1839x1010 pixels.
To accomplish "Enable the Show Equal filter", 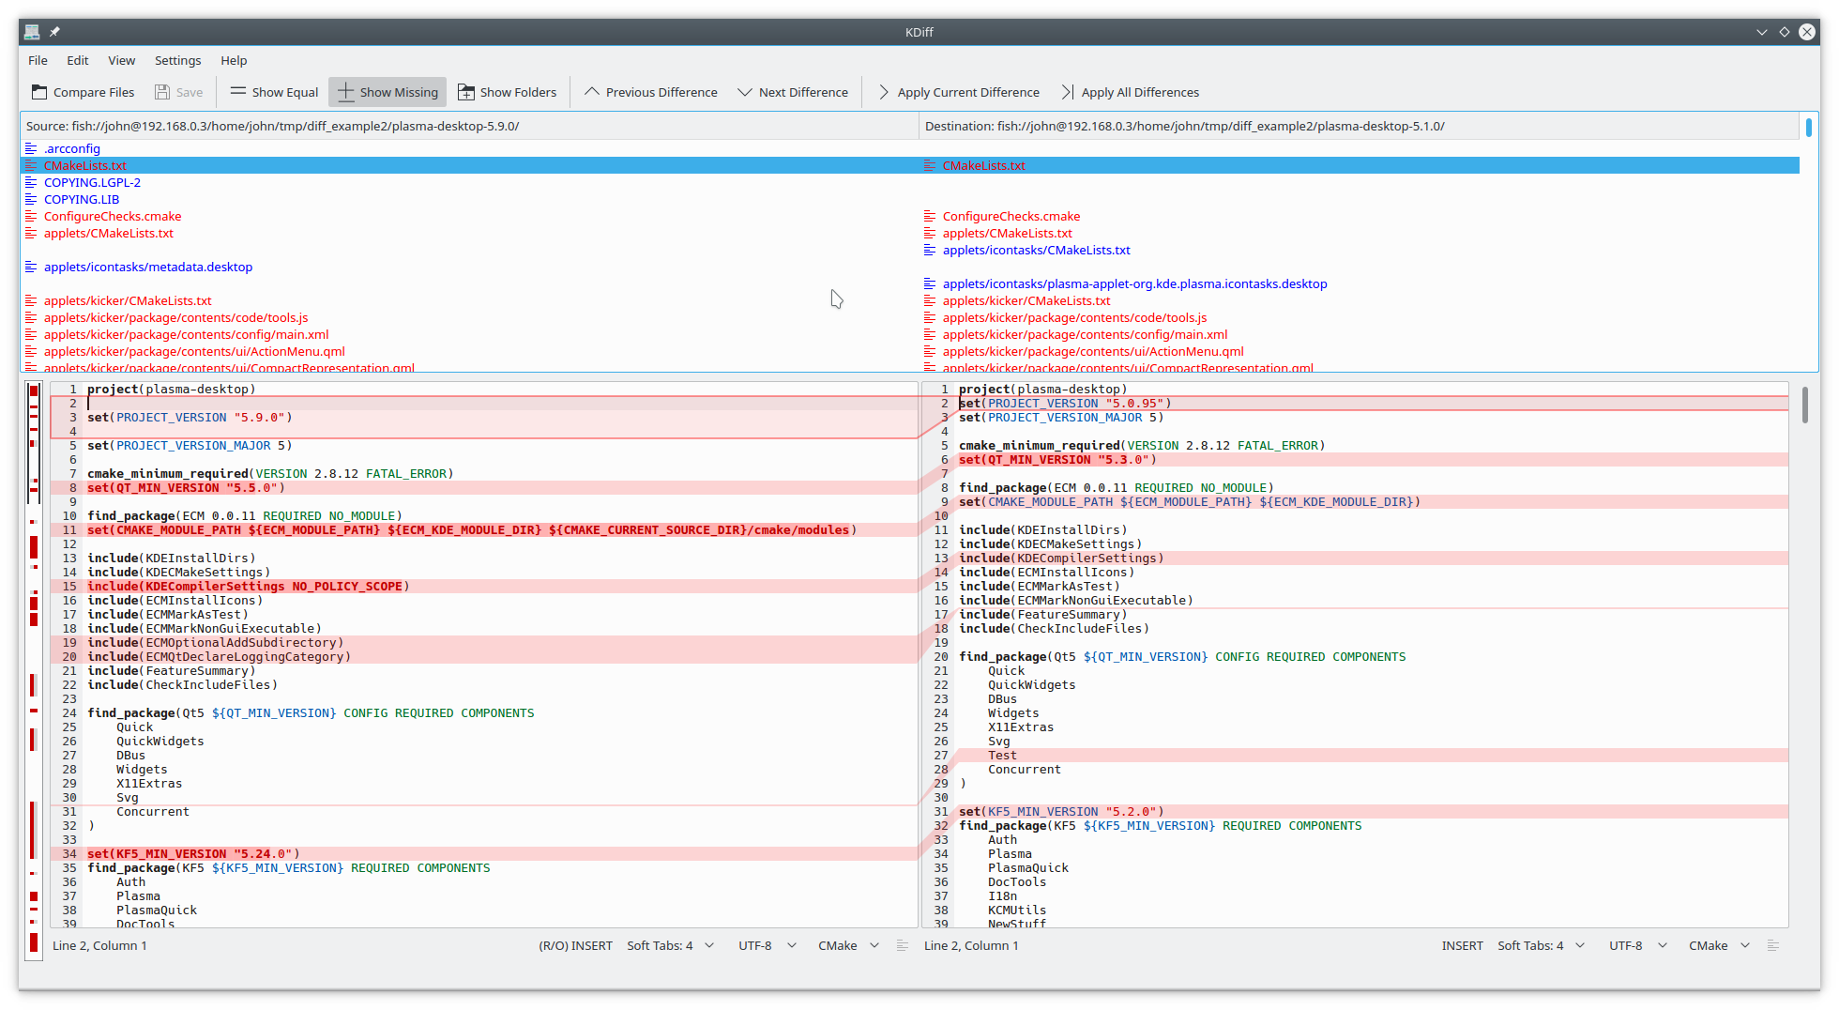I will click(272, 91).
